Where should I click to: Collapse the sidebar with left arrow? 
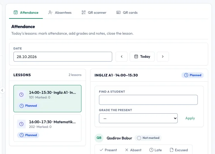pyautogui.click(x=2, y=90)
